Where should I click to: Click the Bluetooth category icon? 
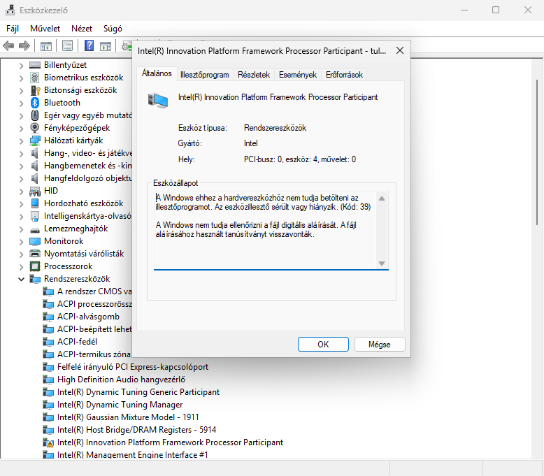pos(35,103)
